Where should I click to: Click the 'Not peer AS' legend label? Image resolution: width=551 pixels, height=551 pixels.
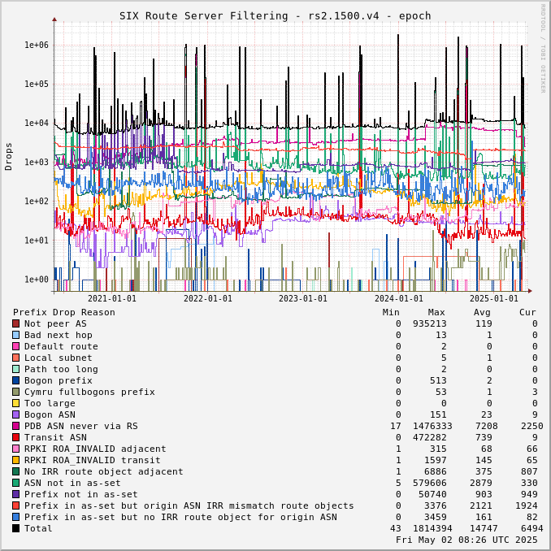[x=55, y=323]
